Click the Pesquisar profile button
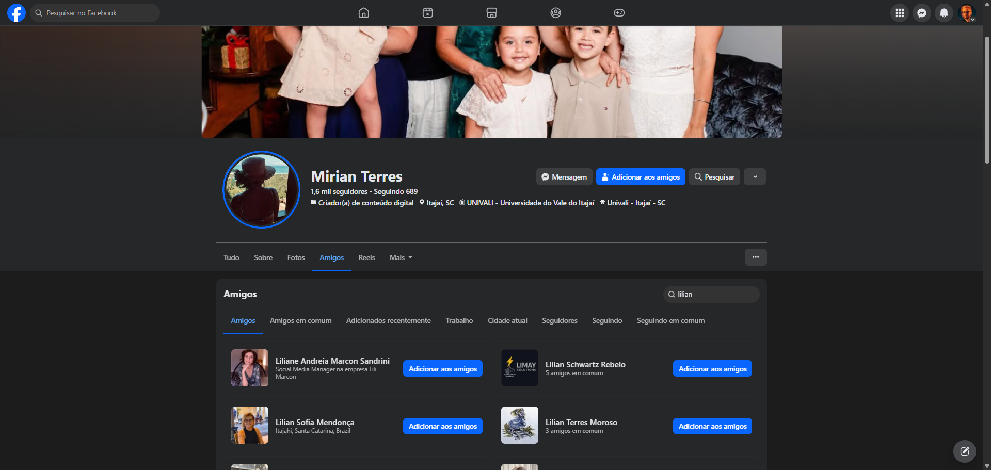 [x=714, y=177]
